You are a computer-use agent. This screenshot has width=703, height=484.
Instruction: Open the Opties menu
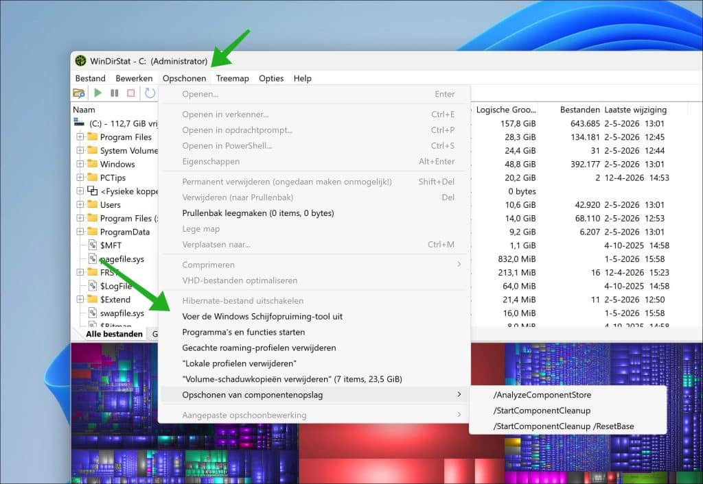tap(271, 78)
